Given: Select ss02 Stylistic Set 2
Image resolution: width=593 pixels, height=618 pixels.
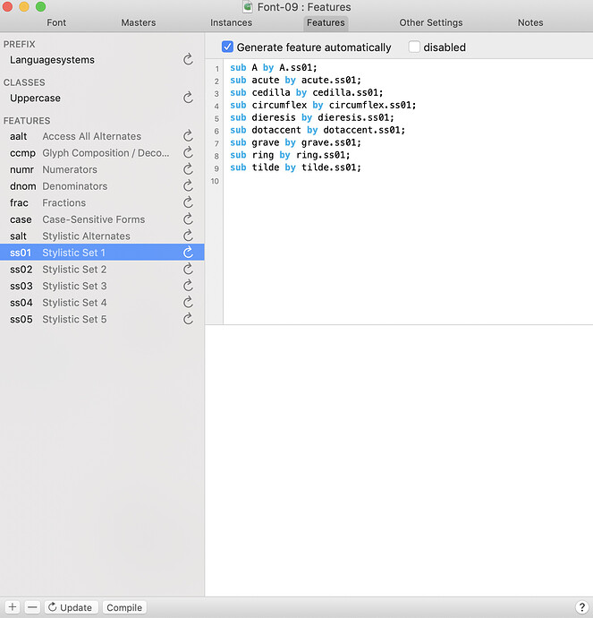Looking at the screenshot, I should (102, 270).
